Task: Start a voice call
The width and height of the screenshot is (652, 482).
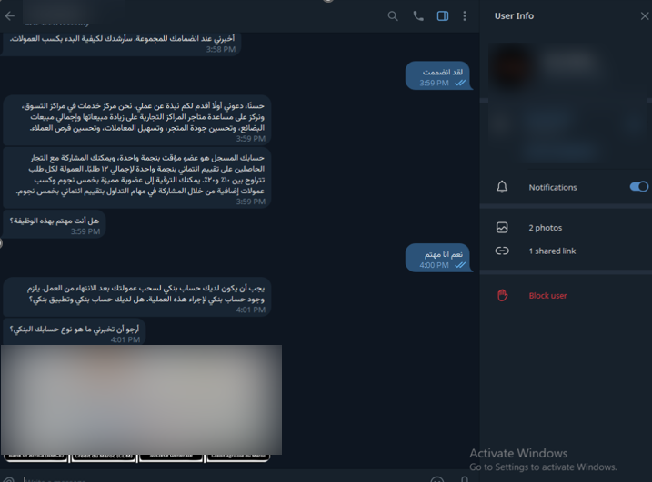Action: 418,16
